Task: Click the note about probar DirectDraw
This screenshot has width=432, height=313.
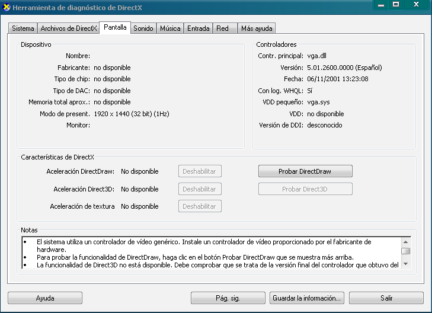Action: [195, 257]
